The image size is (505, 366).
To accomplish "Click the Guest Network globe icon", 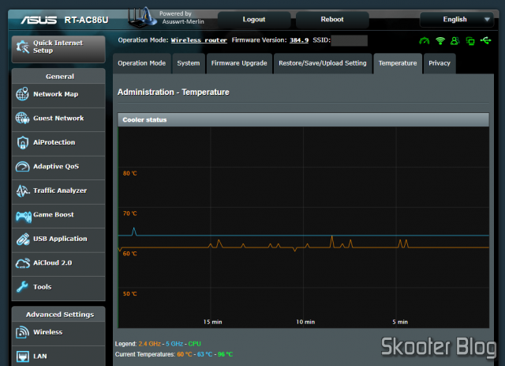I will [23, 118].
